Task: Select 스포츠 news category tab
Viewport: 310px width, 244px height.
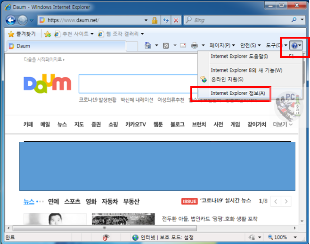Action: (x=72, y=202)
